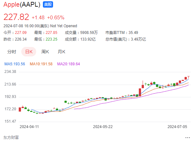Click the y-axis label 151.47
This screenshot has height=142, width=196.
(10, 121)
